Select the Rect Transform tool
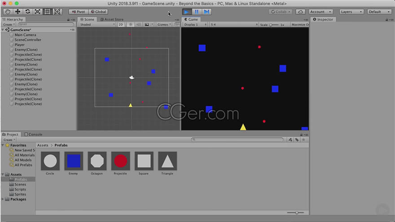 47,12
